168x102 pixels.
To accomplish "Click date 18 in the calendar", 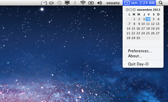I will [148, 29].
